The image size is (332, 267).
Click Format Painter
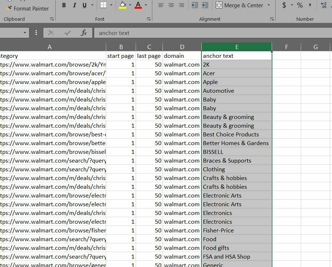28,8
